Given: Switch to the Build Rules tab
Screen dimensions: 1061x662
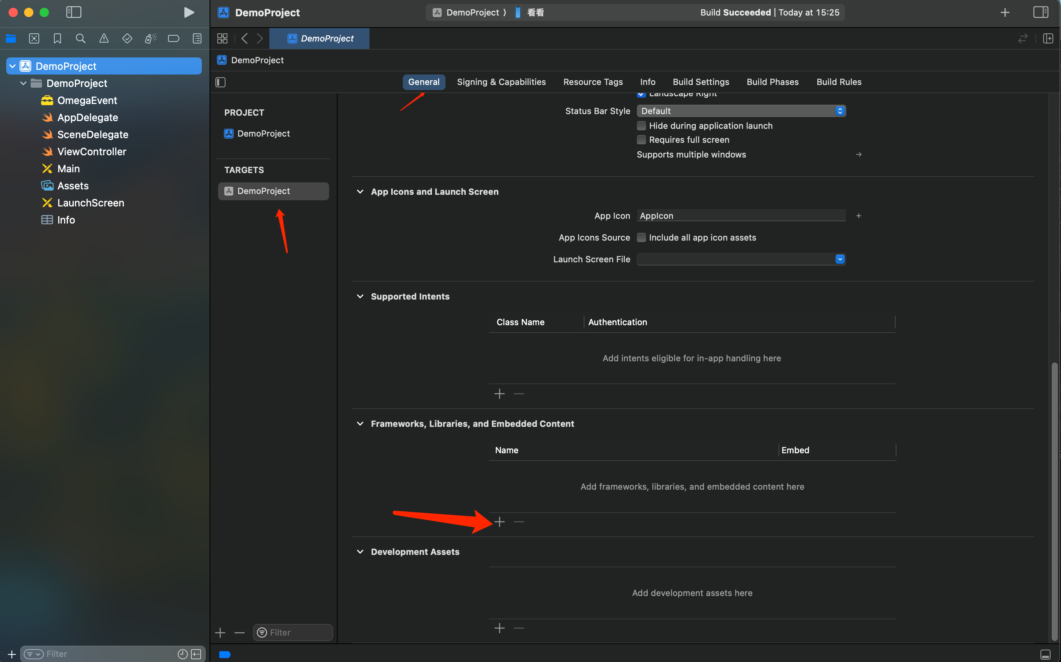Looking at the screenshot, I should (839, 82).
